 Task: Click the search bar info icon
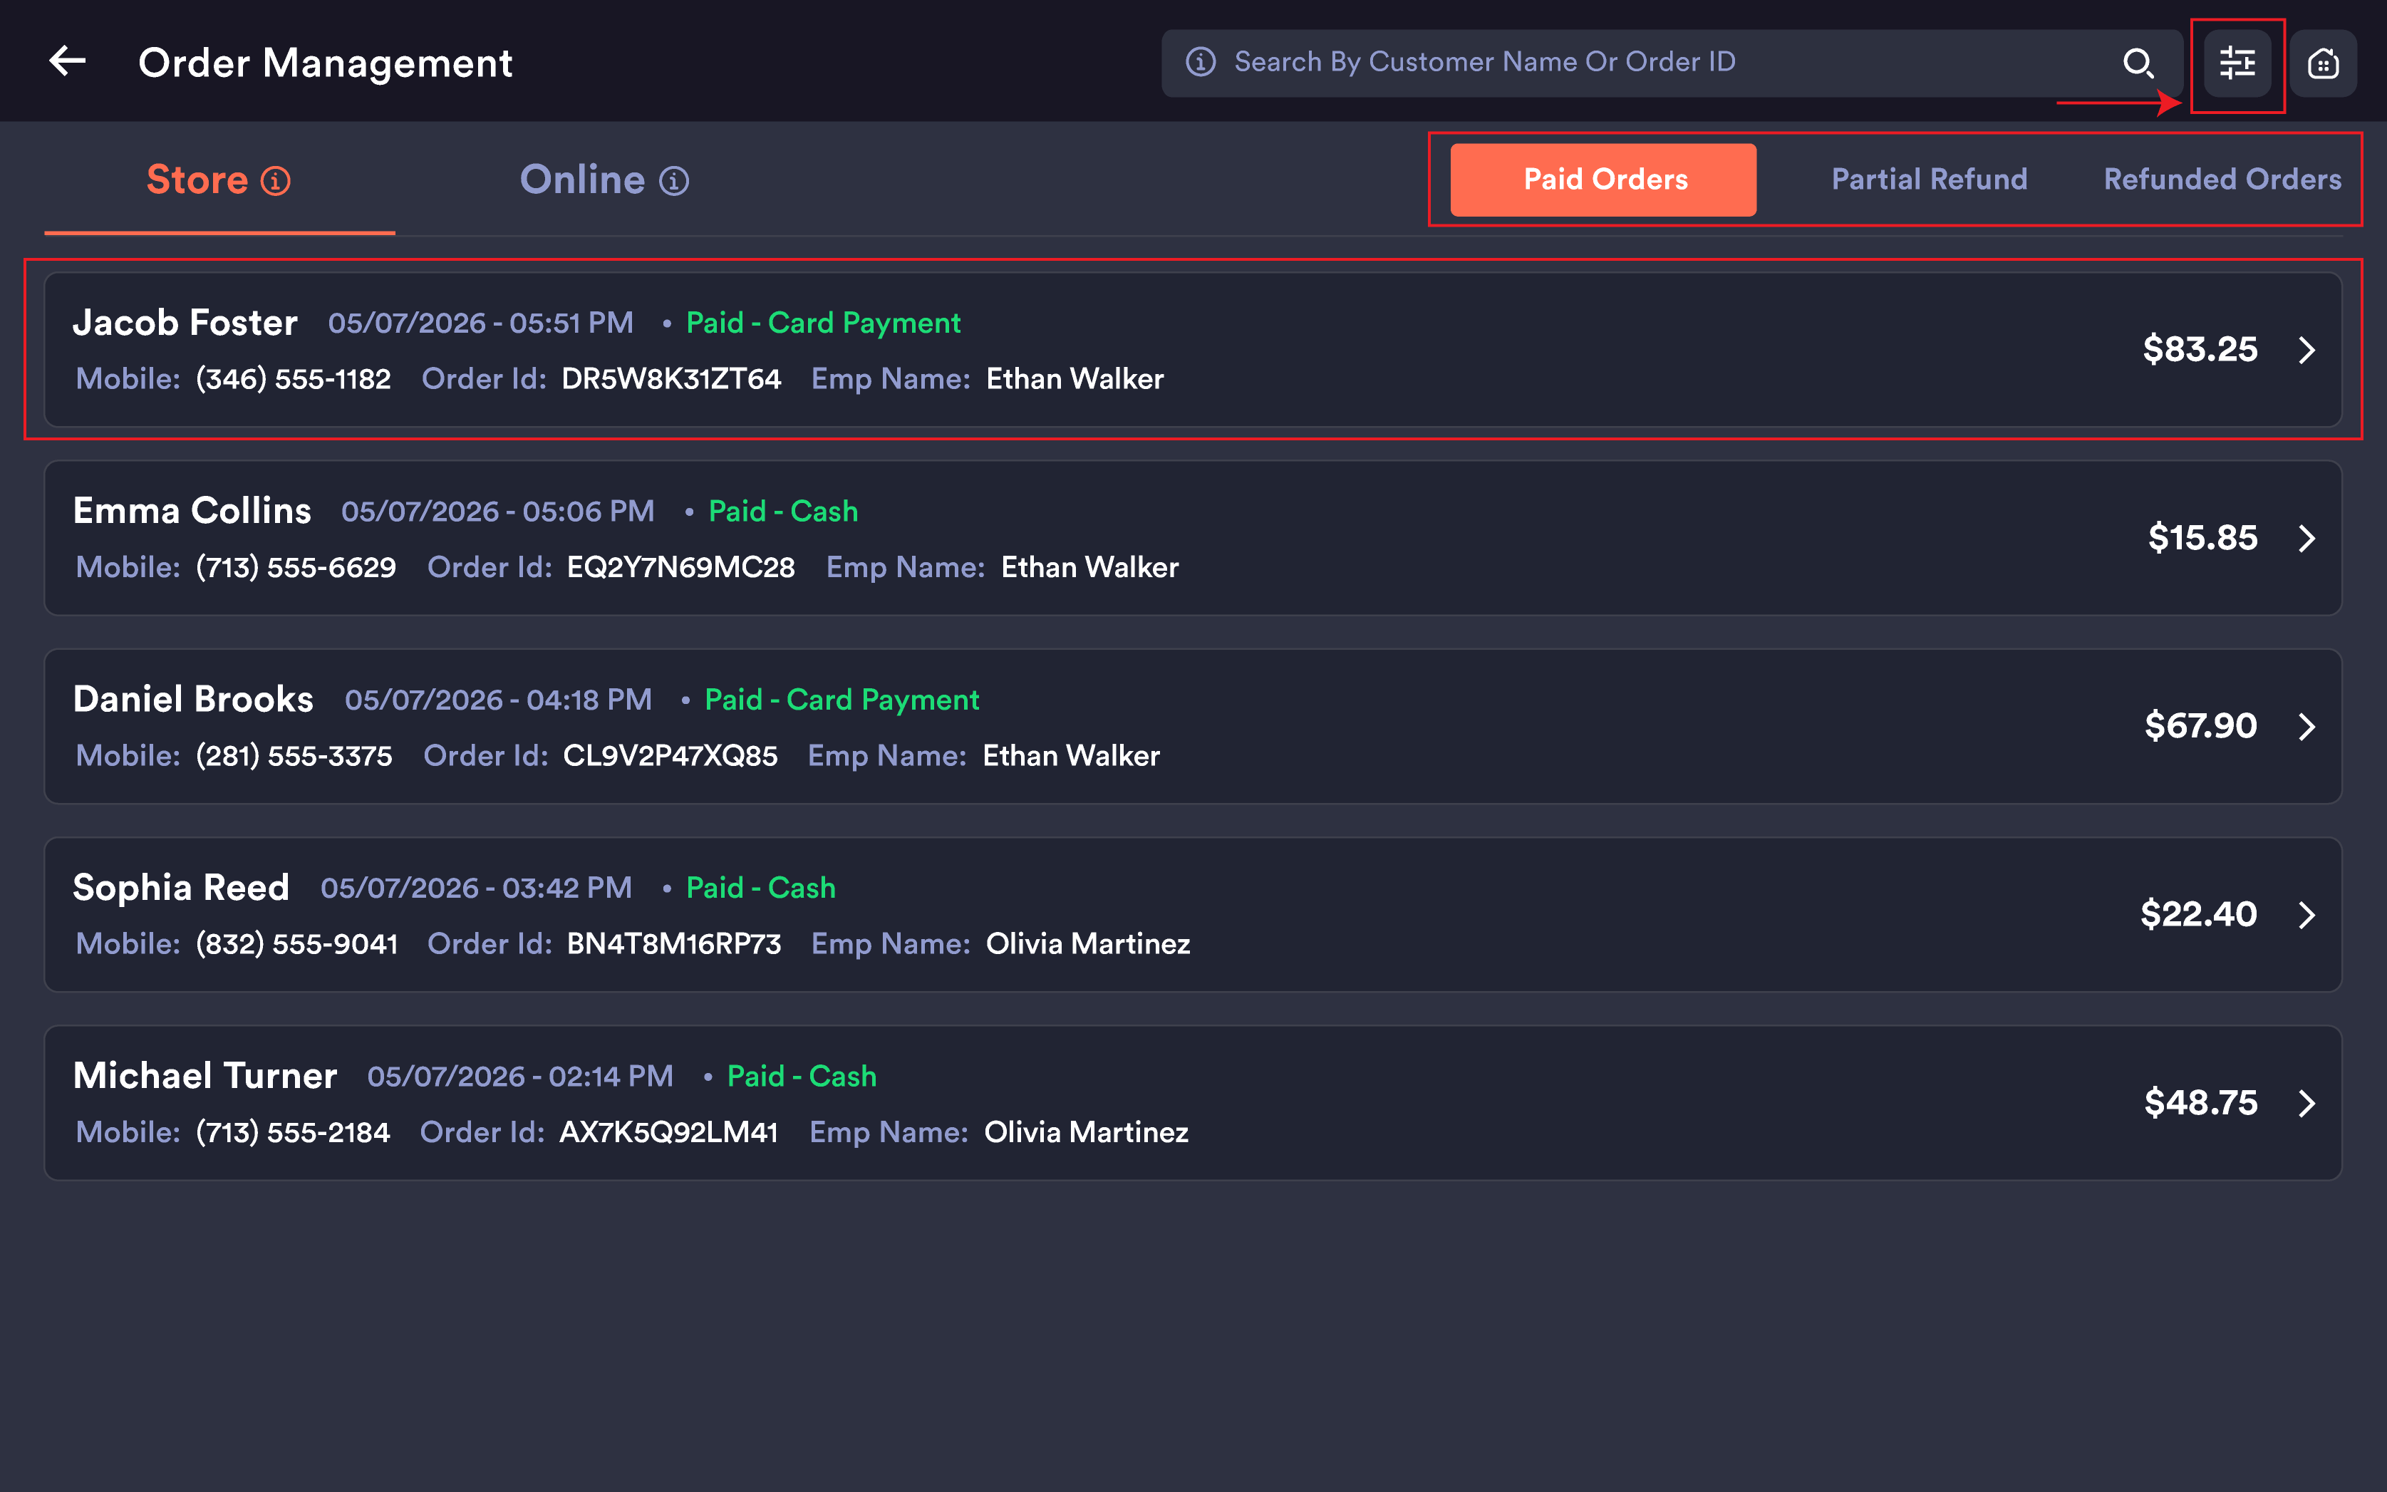pyautogui.click(x=1200, y=62)
